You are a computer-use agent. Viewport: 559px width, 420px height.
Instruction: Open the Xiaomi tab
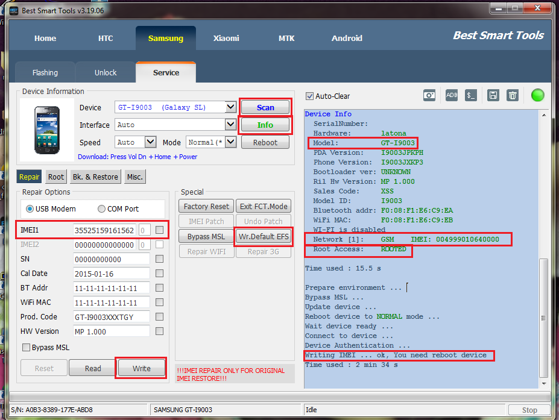tap(226, 38)
